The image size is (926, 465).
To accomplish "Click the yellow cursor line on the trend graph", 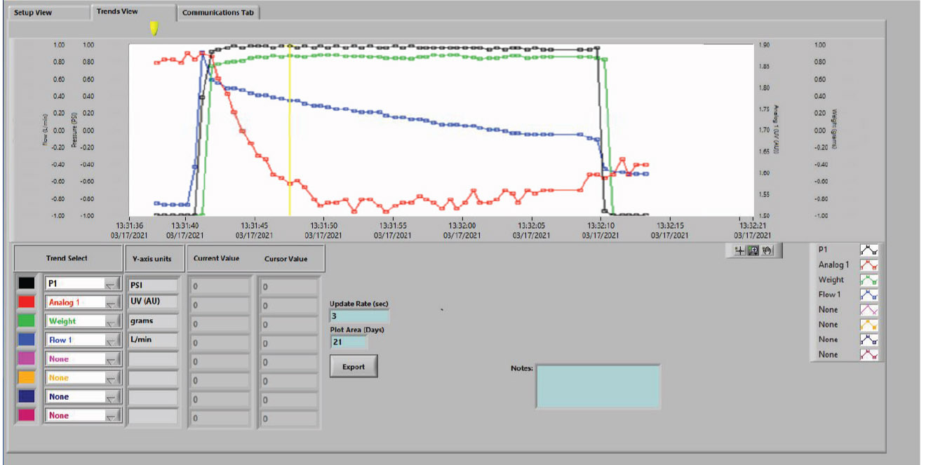I will tap(290, 130).
